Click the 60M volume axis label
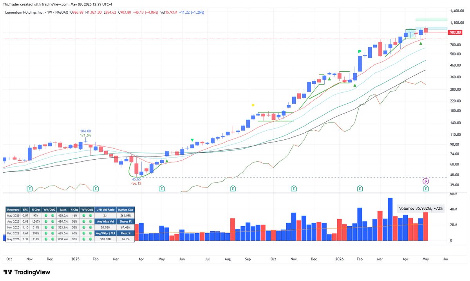 pos(454,194)
